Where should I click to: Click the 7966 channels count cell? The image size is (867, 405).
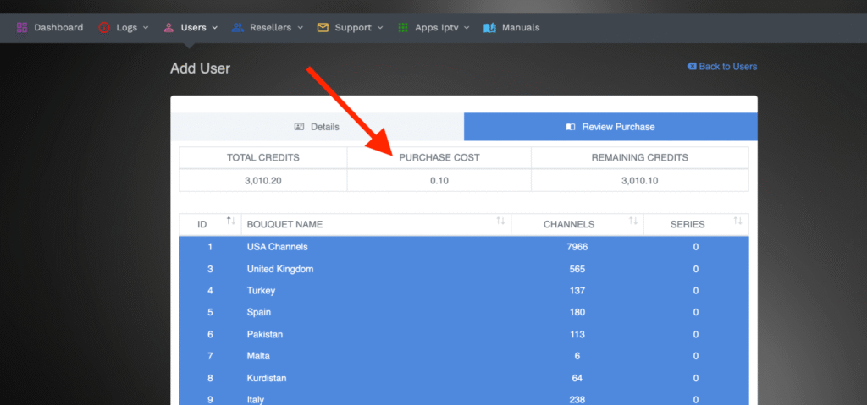click(577, 247)
